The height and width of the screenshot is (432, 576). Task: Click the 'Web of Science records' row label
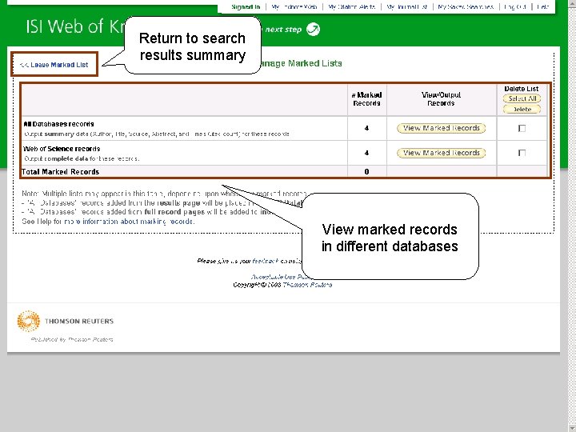coord(62,149)
